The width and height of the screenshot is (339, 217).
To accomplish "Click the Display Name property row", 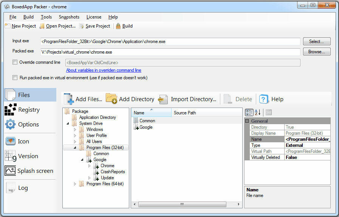I will click(290, 133).
